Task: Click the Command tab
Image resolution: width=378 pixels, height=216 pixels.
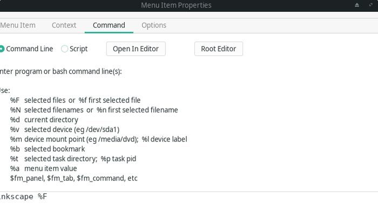Action: [109, 25]
